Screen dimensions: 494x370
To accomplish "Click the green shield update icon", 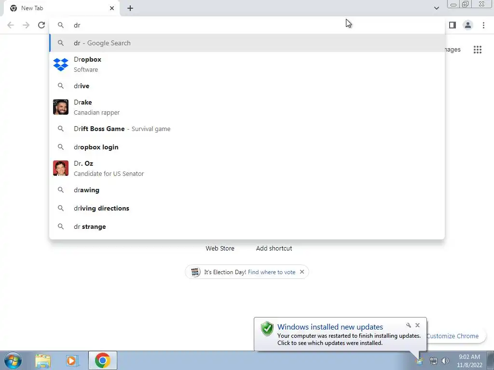I will point(267,329).
